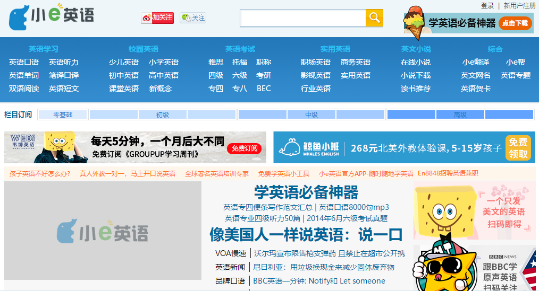Click the 点击下载 download button
Viewport: 539px width, 291px height.
tap(515, 23)
